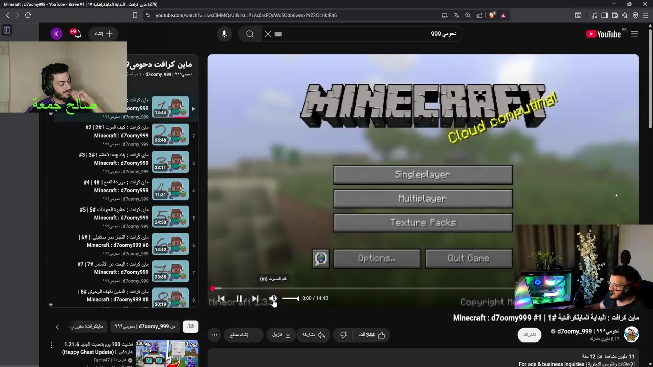Screen dimensions: 653x367
Task: Open YouTube notifications bell
Action: click(77, 34)
